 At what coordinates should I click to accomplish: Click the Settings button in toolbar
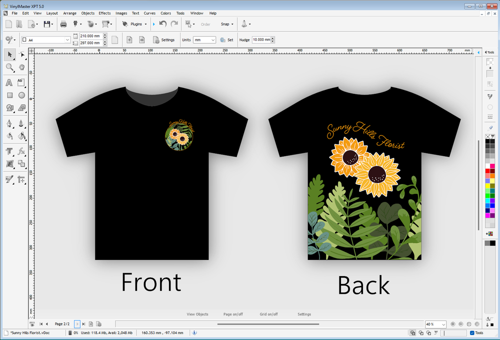(164, 39)
